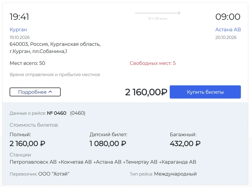Click the arrival time 09:00
Viewport: 252px width, 187px height.
[228, 17]
